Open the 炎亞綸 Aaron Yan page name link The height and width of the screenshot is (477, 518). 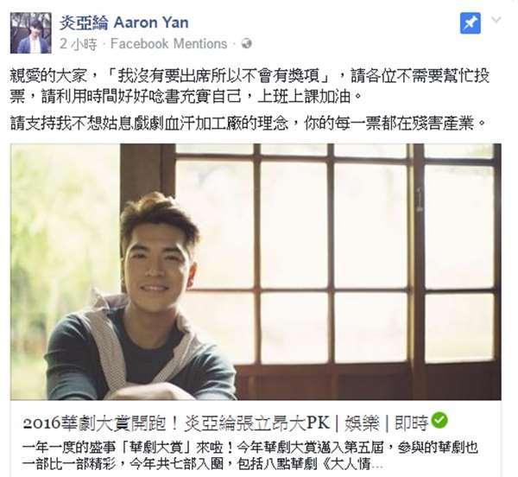tap(124, 22)
